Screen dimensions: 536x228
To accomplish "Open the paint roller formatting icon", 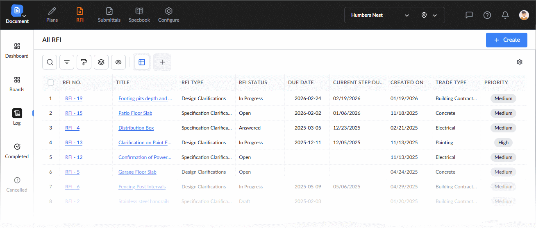I will (84, 62).
